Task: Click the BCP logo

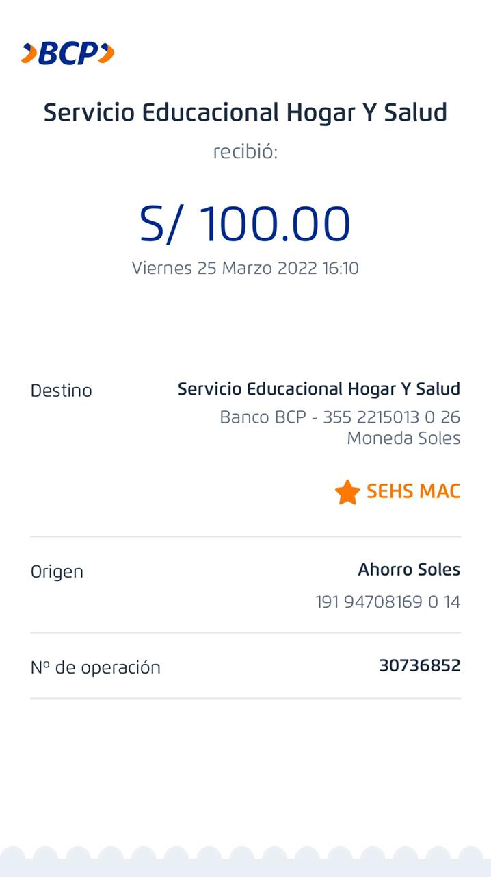Action: pyautogui.click(x=68, y=53)
